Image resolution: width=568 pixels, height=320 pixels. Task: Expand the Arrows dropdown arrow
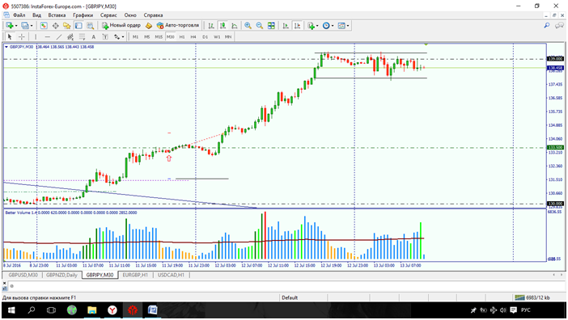click(123, 37)
